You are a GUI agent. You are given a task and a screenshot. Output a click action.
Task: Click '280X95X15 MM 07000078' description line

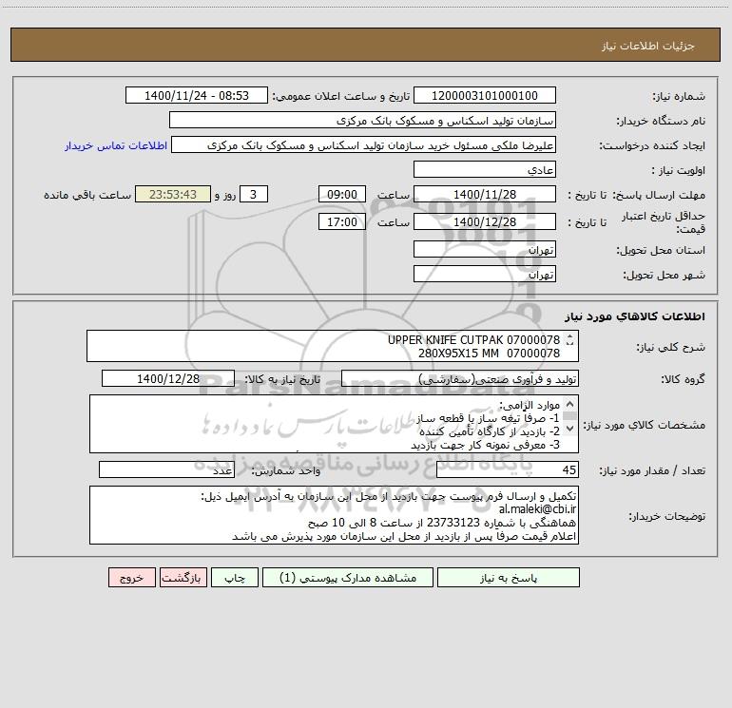(489, 354)
